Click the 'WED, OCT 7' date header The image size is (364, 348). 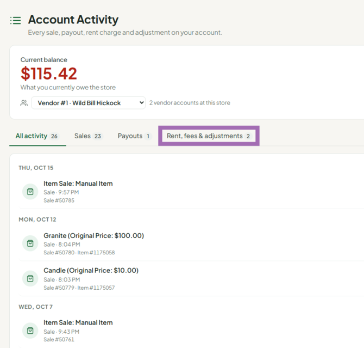click(35, 307)
